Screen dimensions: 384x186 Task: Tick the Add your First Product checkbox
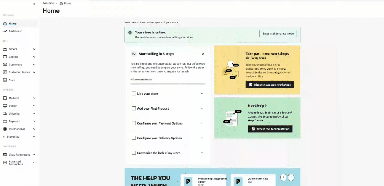pyautogui.click(x=134, y=108)
